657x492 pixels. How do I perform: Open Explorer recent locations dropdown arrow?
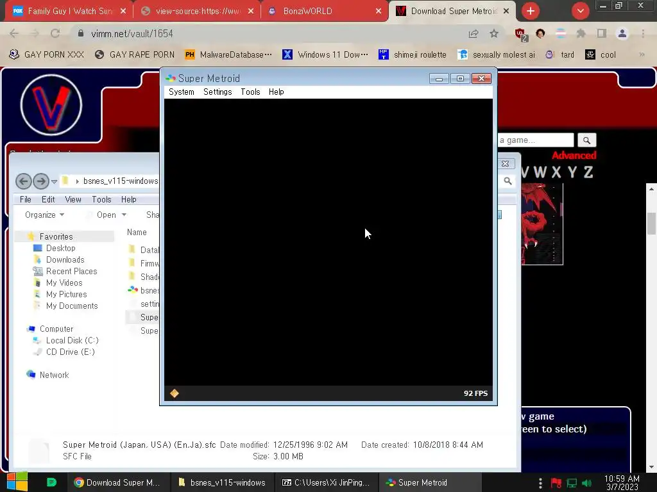(54, 181)
